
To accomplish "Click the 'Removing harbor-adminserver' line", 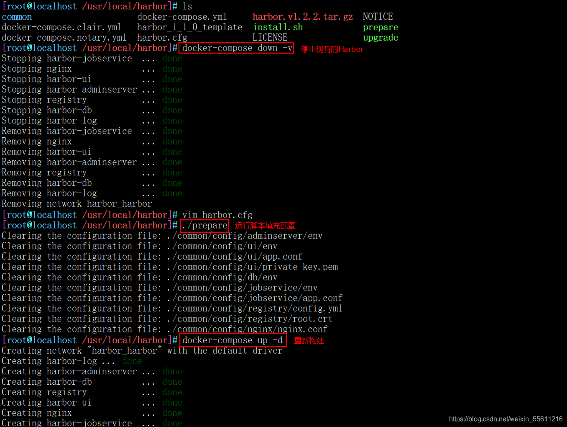I will tap(92, 162).
